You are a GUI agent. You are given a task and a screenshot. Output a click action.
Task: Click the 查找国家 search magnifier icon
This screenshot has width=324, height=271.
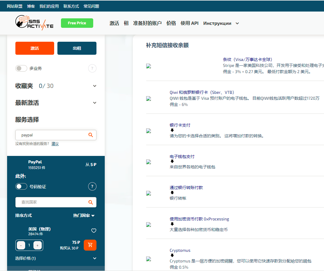pyautogui.click(x=91, y=202)
